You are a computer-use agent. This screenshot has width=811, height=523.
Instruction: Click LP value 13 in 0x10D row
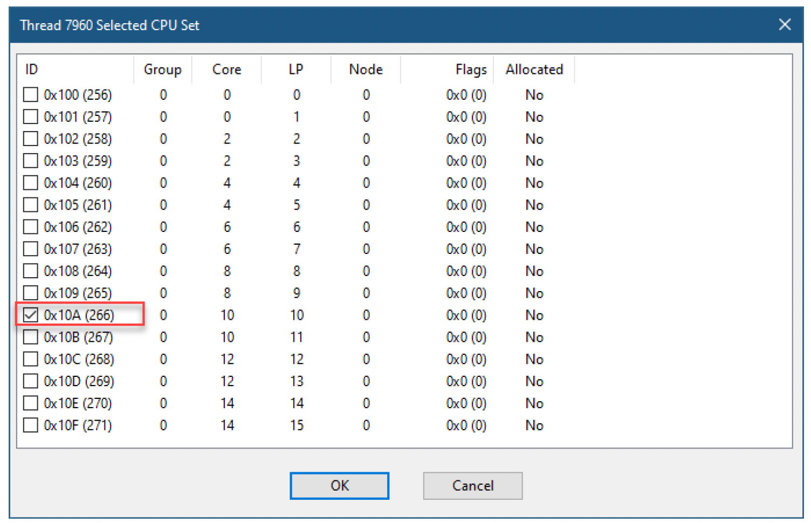pyautogui.click(x=297, y=381)
